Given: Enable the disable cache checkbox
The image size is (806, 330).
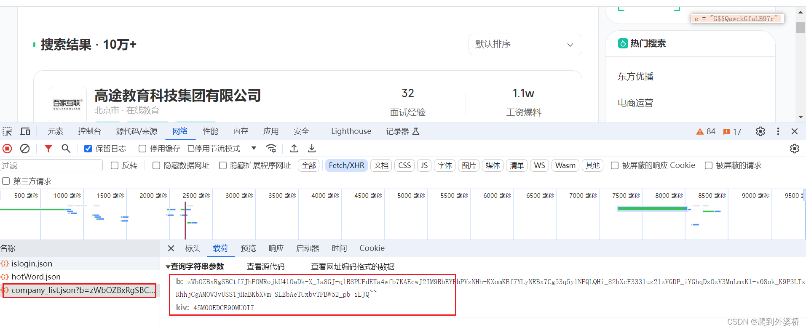Looking at the screenshot, I should point(142,149).
